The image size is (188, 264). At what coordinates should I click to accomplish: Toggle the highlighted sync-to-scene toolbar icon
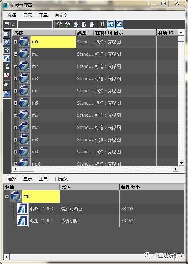pyautogui.click(x=111, y=24)
